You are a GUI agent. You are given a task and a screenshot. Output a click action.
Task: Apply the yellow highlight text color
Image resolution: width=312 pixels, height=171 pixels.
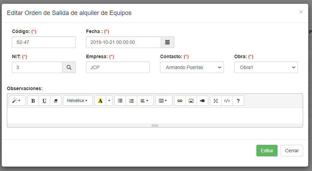(x=100, y=101)
